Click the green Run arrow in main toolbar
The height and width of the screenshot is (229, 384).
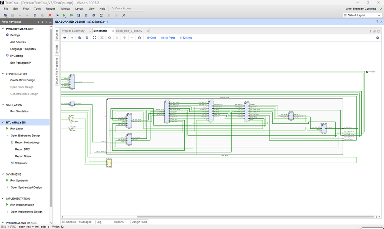(x=65, y=15)
